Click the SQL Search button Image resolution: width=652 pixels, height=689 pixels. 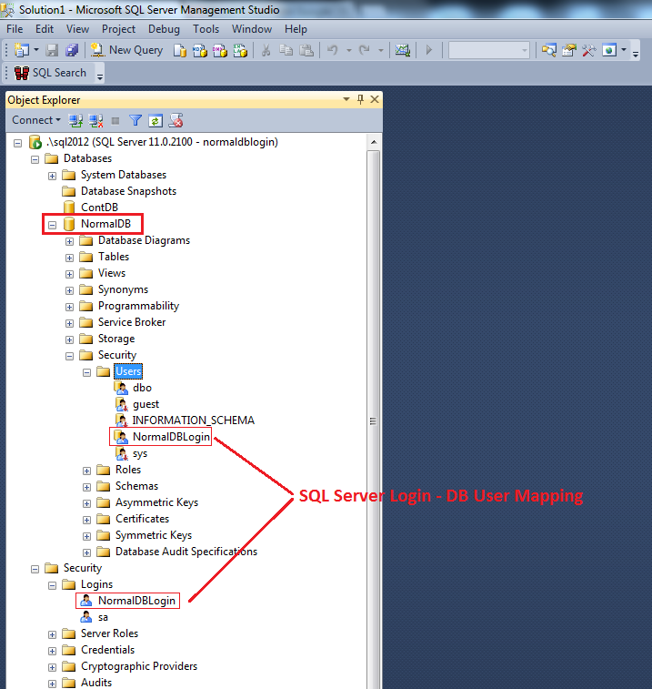coord(50,73)
